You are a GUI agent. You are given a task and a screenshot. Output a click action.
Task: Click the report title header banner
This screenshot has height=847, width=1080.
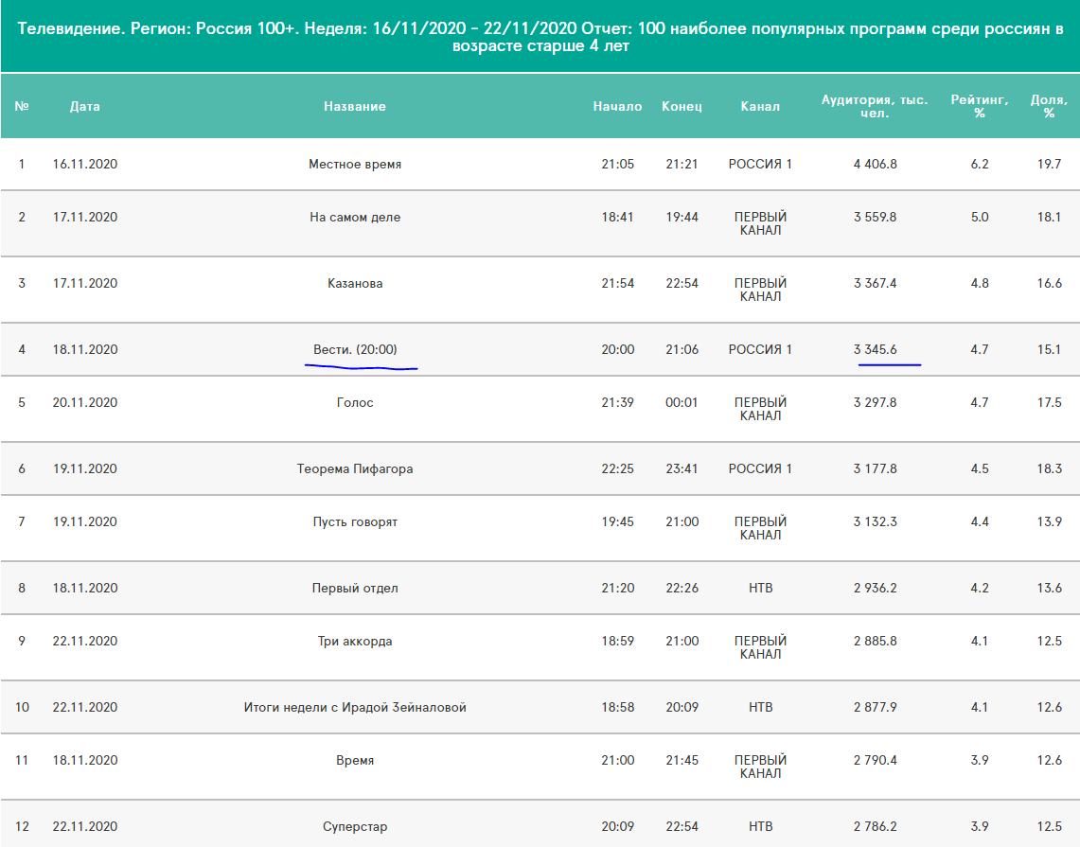coord(540,37)
